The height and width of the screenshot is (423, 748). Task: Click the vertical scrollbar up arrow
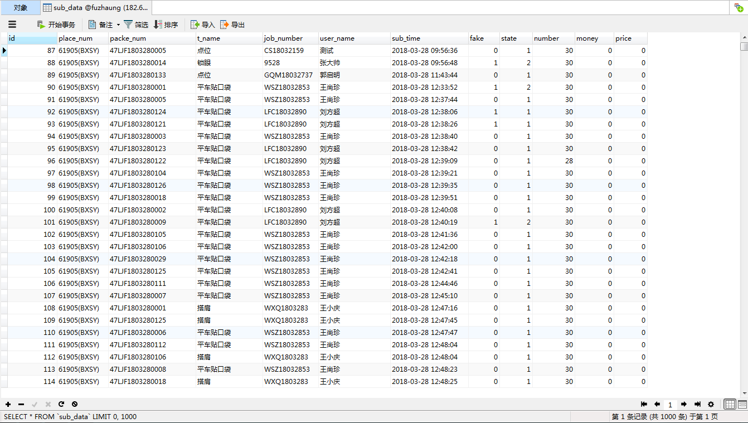[x=744, y=37]
